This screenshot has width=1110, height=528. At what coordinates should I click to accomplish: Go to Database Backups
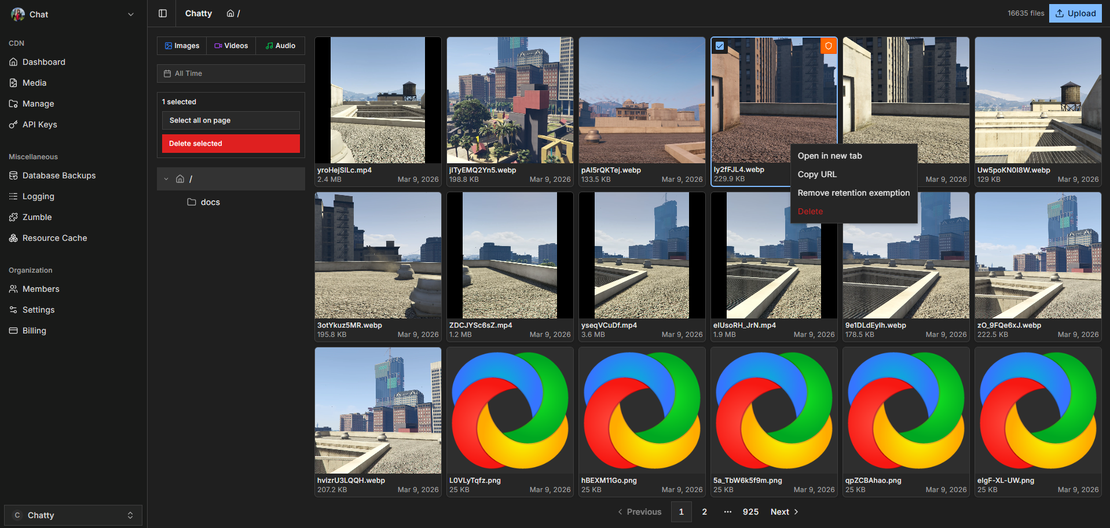58,175
